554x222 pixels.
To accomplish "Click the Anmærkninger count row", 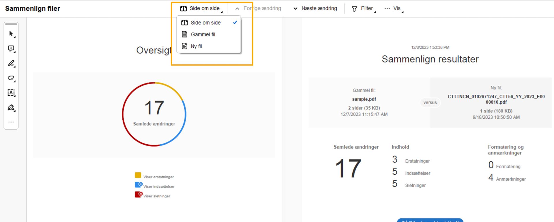I will [507, 178].
